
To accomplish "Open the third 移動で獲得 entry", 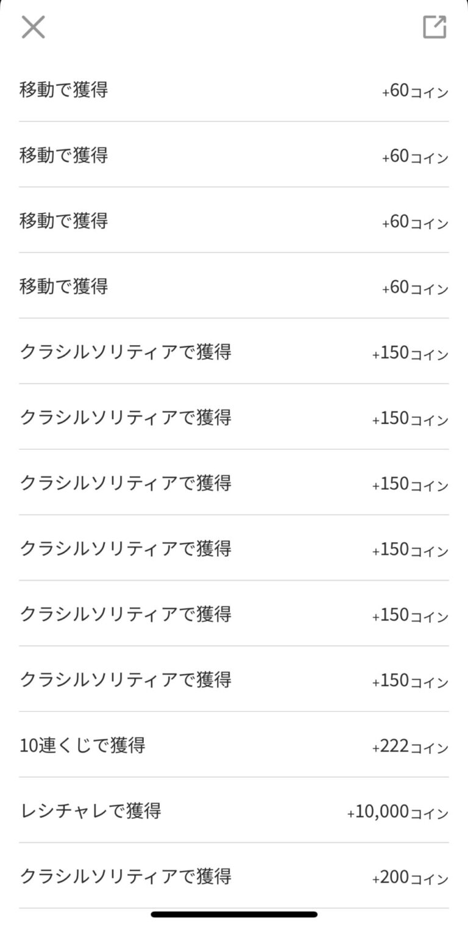I will 63,221.
